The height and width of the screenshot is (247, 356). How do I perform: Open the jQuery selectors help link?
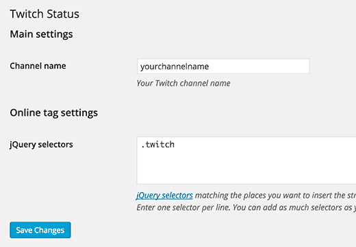[164, 196]
